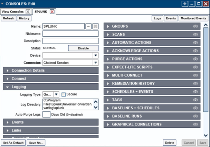
Task: Expand the Links section
Action: tap(51, 130)
